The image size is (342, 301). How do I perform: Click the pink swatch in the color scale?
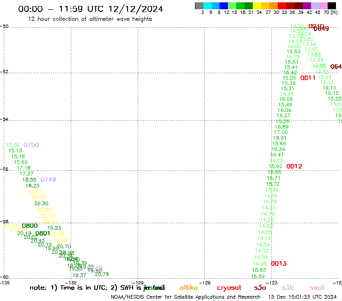[x=323, y=6]
